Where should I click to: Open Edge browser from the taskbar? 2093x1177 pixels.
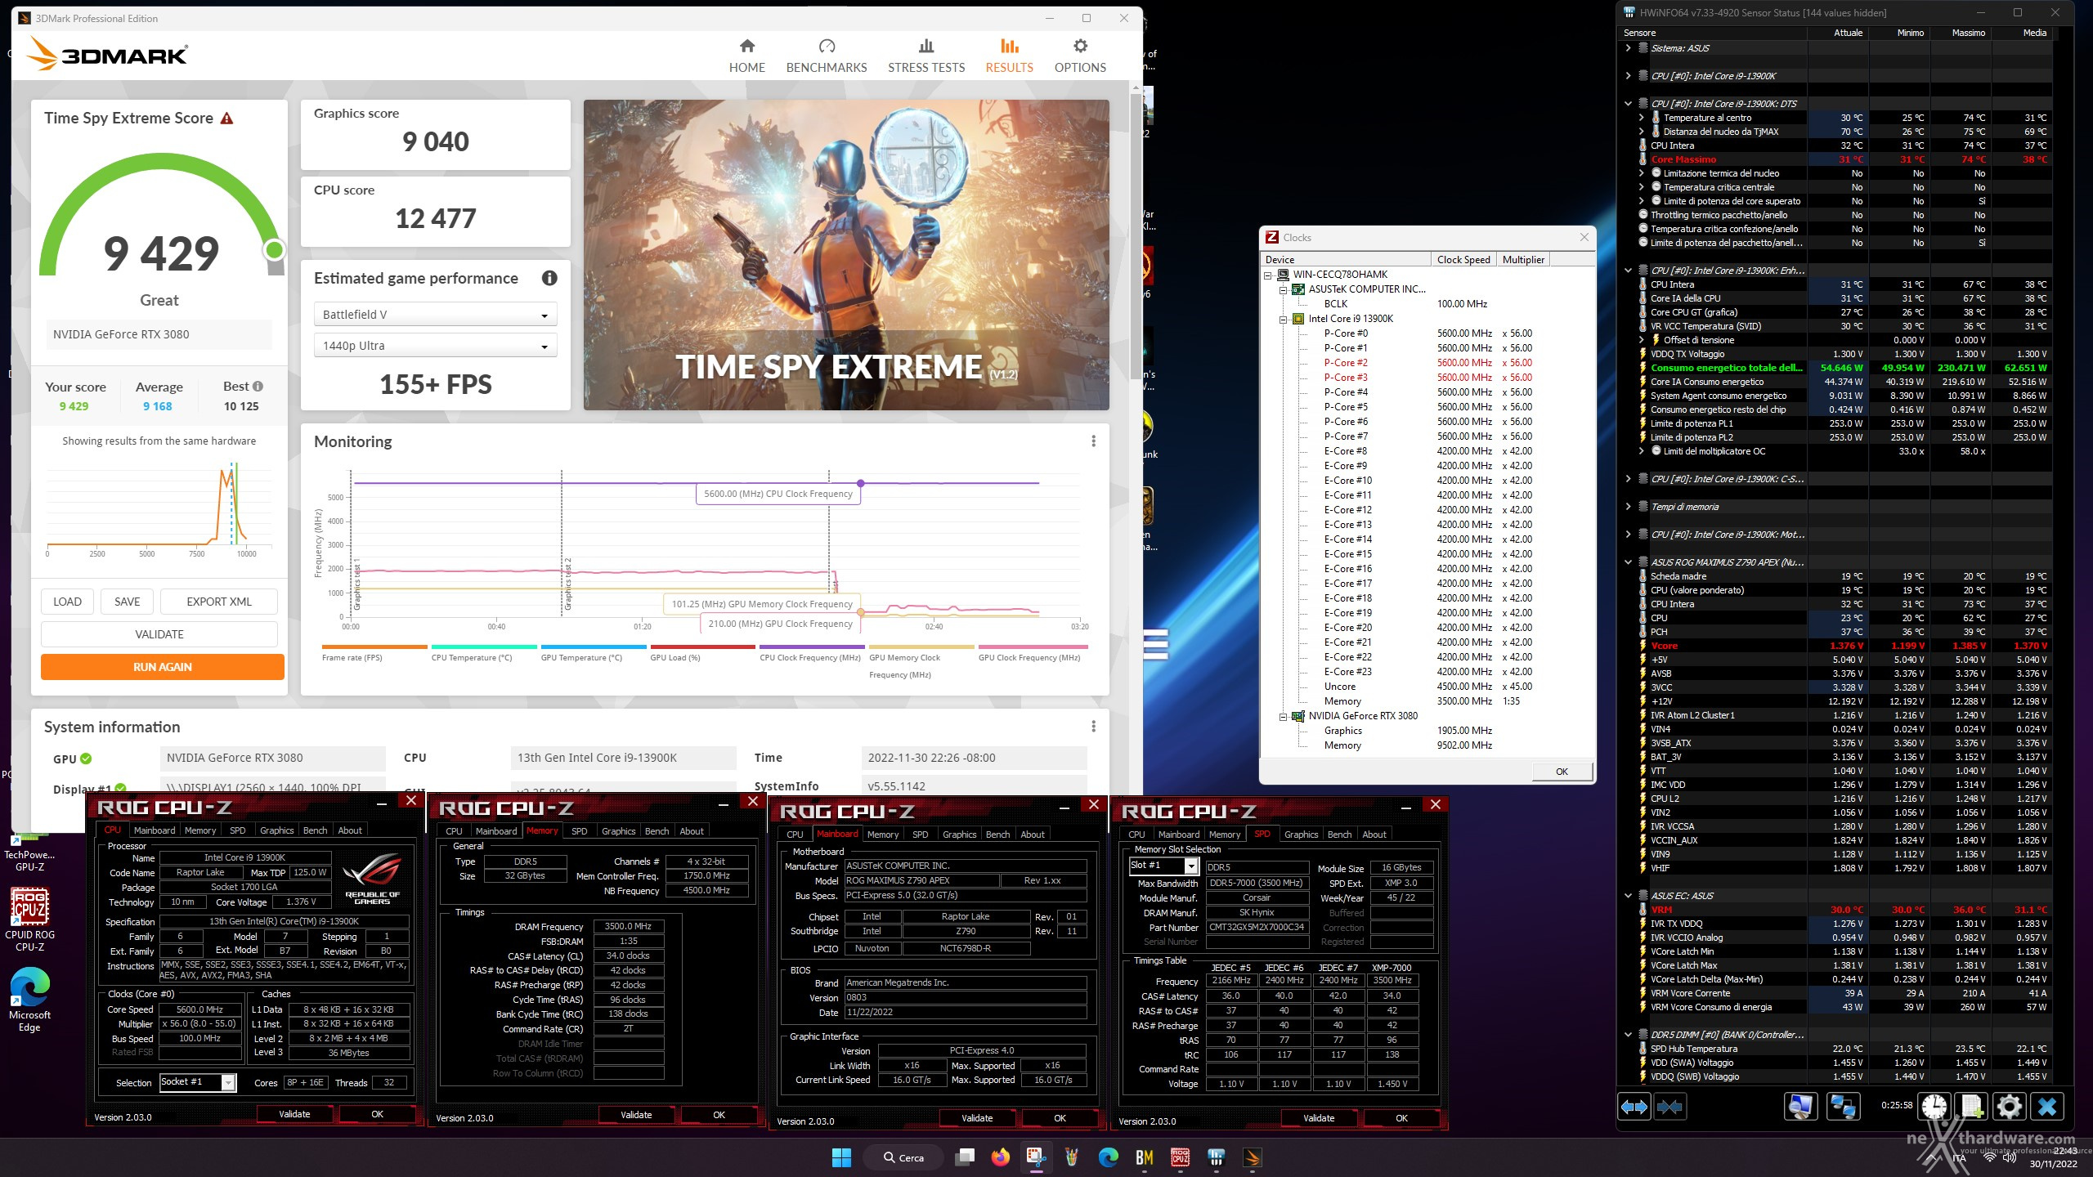pos(1108,1157)
